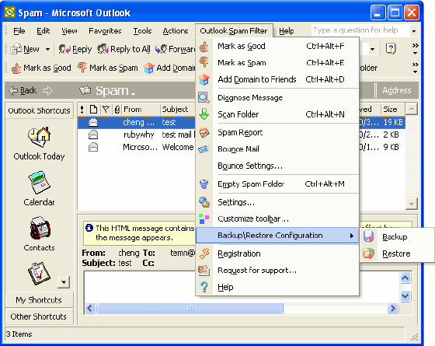Open the Tasks clipboard shortcut icon
This screenshot has width=435, height=346.
tap(39, 274)
